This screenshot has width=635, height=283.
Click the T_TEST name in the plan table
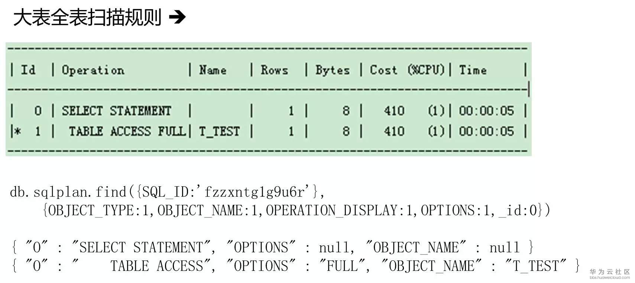tap(219, 131)
